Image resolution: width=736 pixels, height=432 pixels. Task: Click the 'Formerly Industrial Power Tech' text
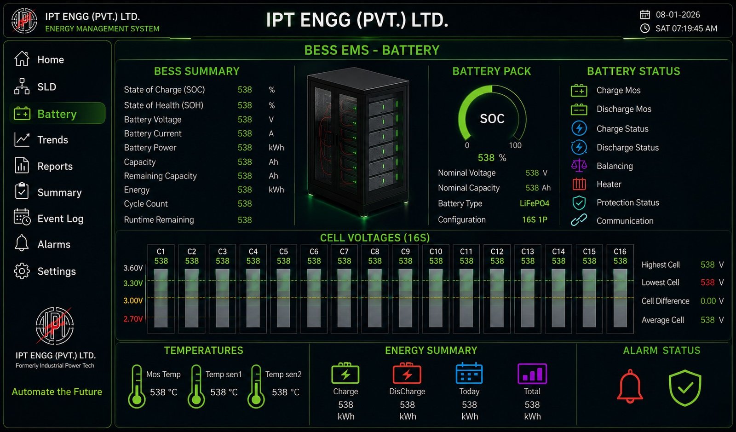(55, 366)
